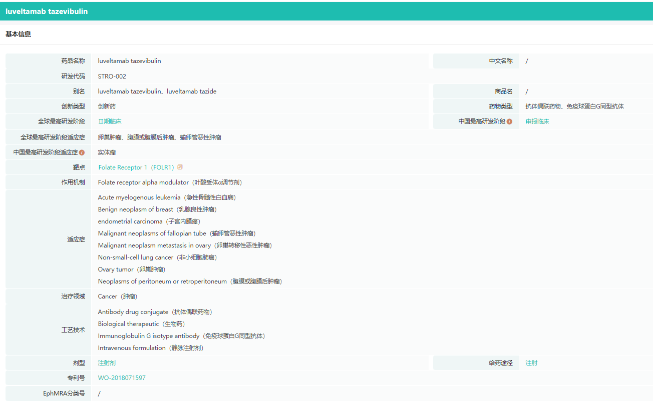Follow the Folate Receptor 1 (FOLR1) target link
Viewport: 653px width, 408px height.
136,167
